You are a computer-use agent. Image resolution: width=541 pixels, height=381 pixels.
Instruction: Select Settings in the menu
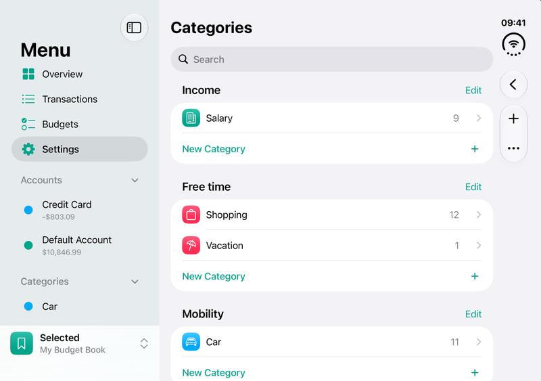[x=80, y=149]
